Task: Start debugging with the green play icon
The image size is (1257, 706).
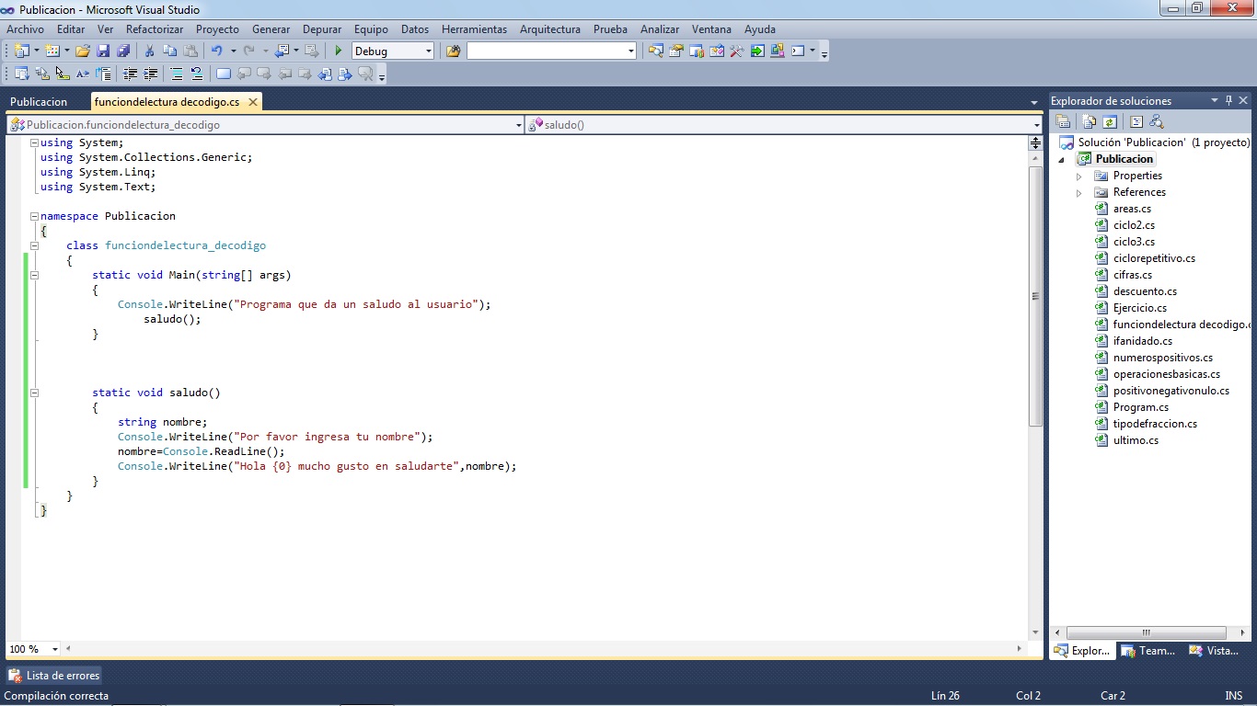Action: pos(338,51)
